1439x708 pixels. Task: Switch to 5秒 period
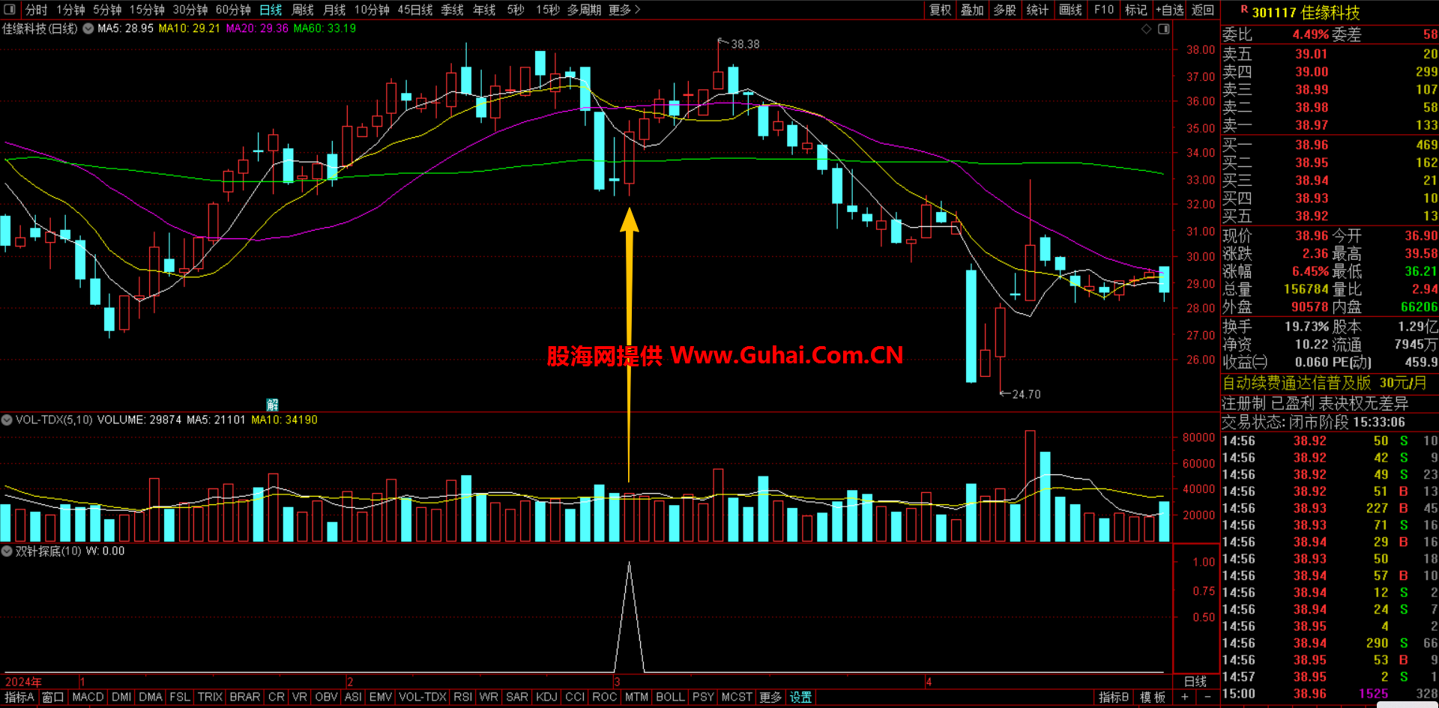click(x=516, y=10)
